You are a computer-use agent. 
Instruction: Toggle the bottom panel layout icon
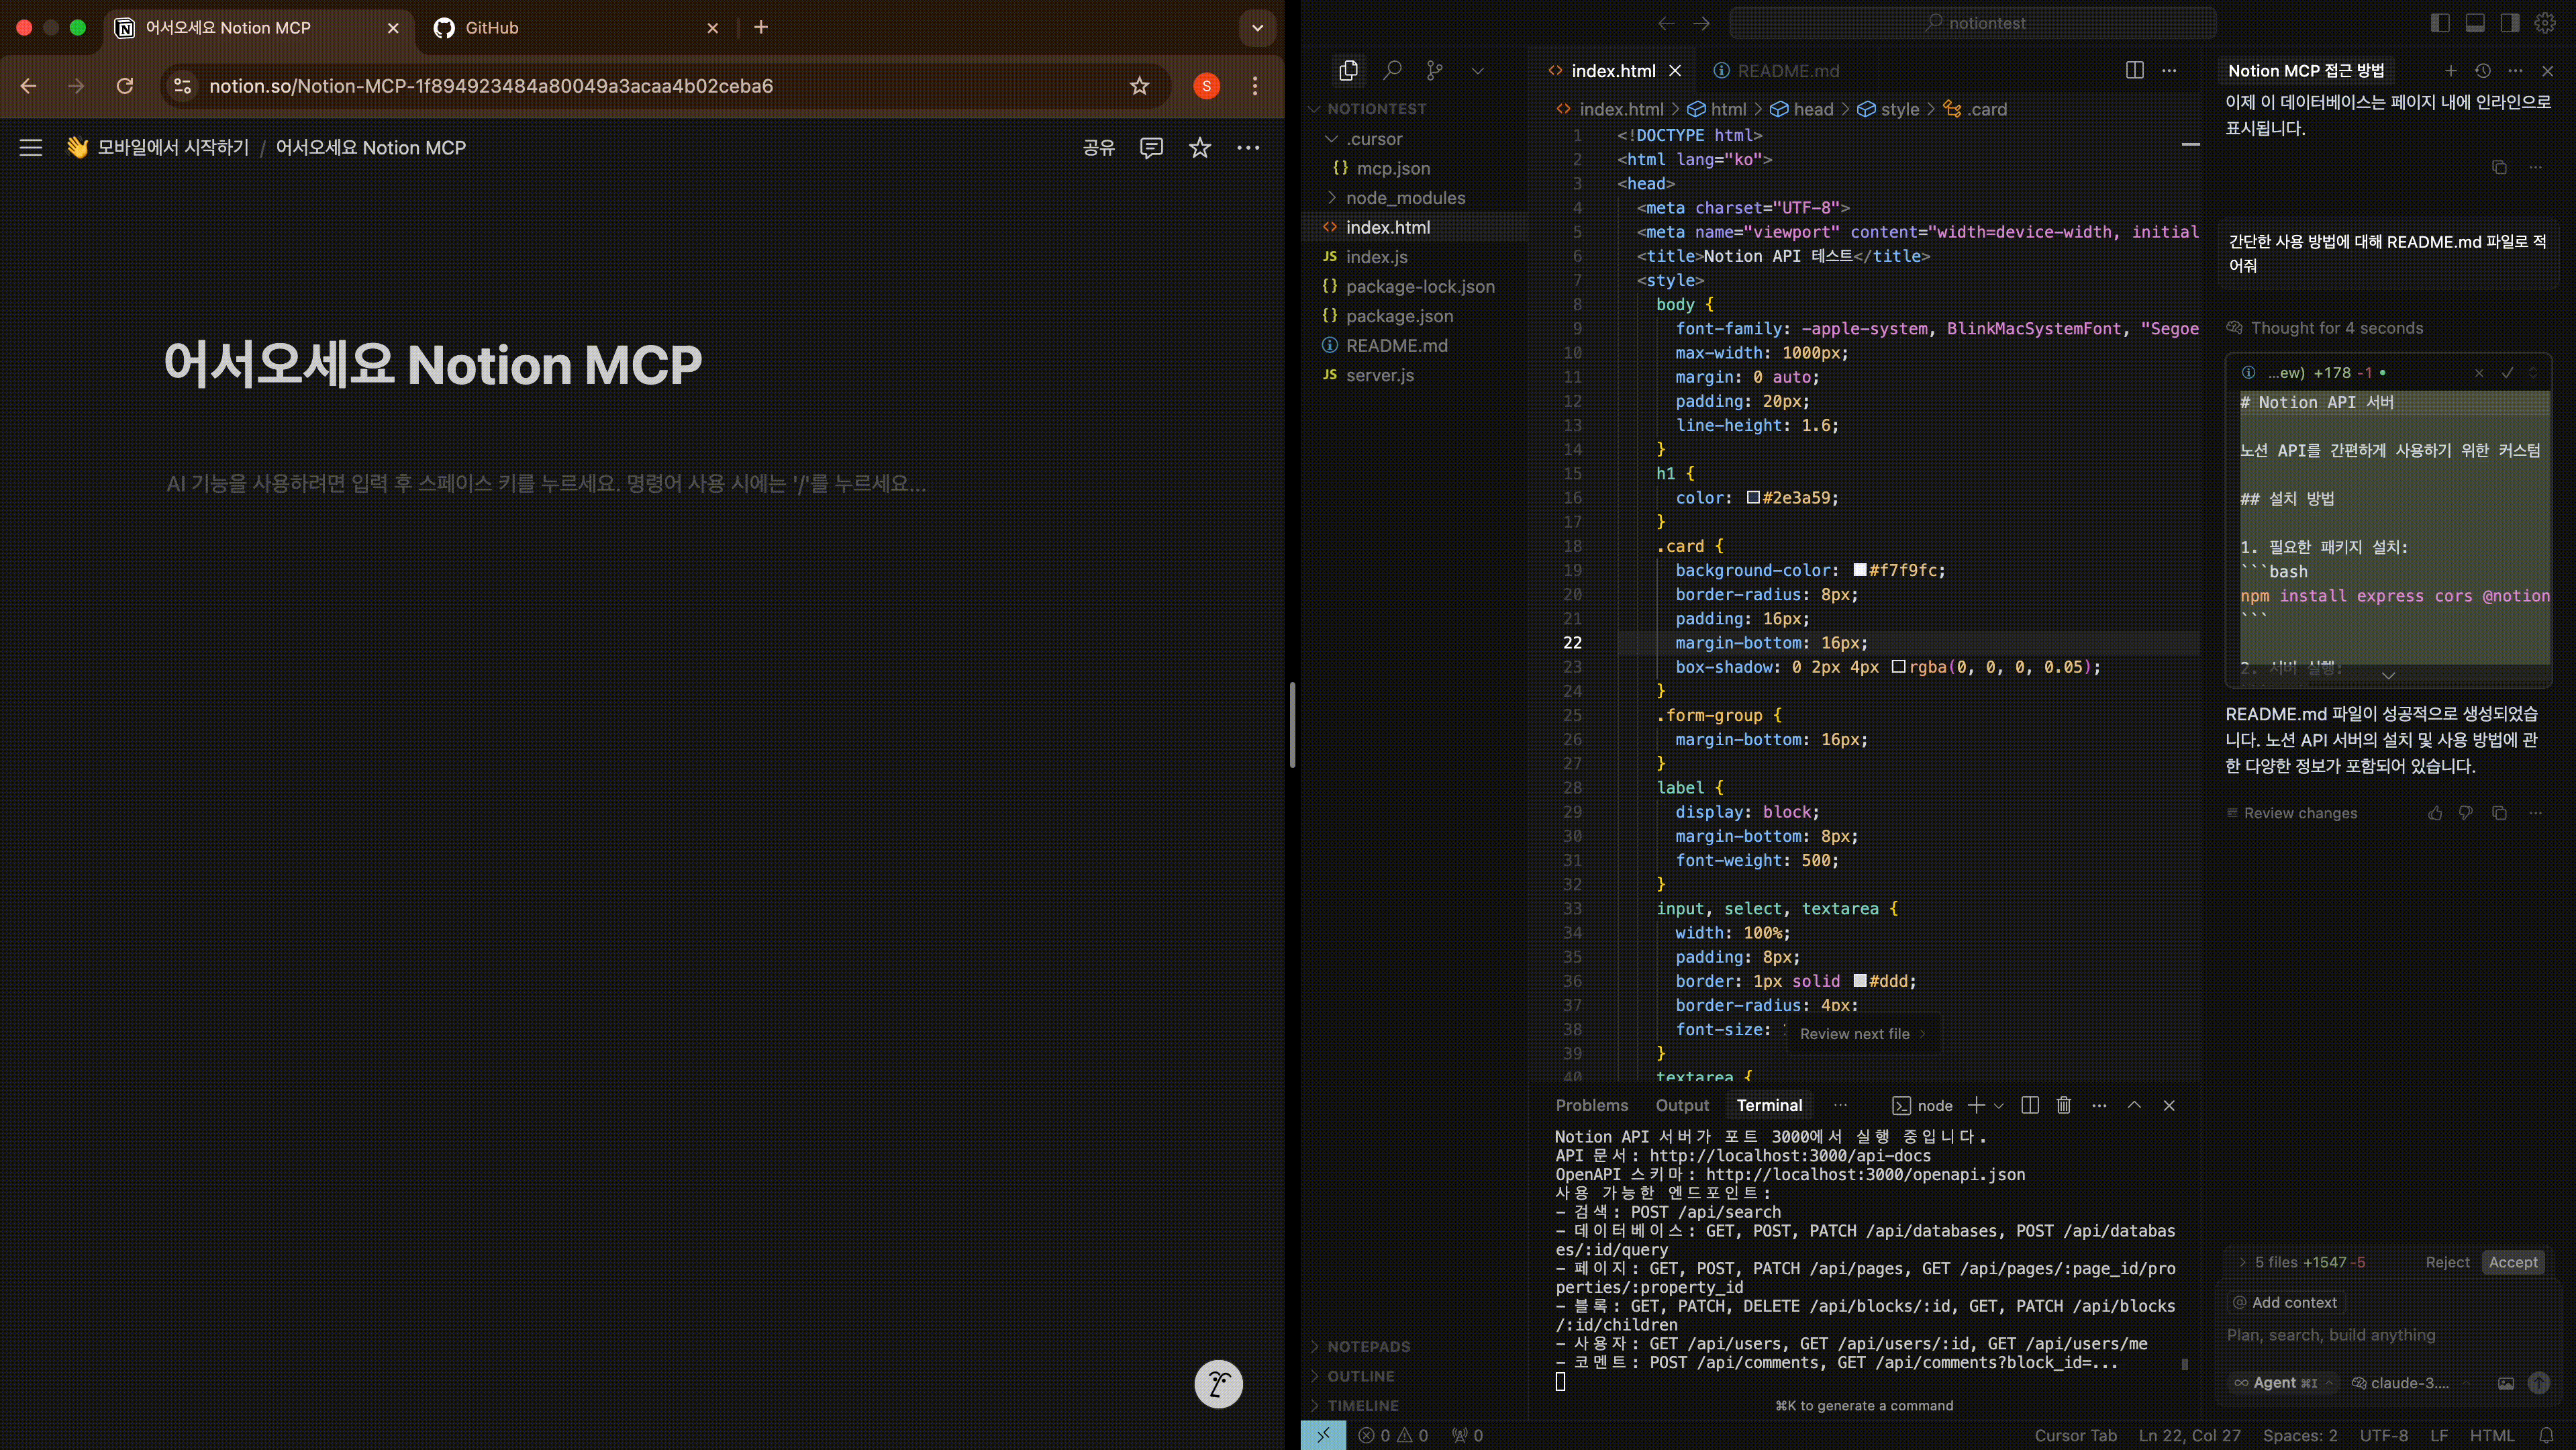(x=2475, y=23)
